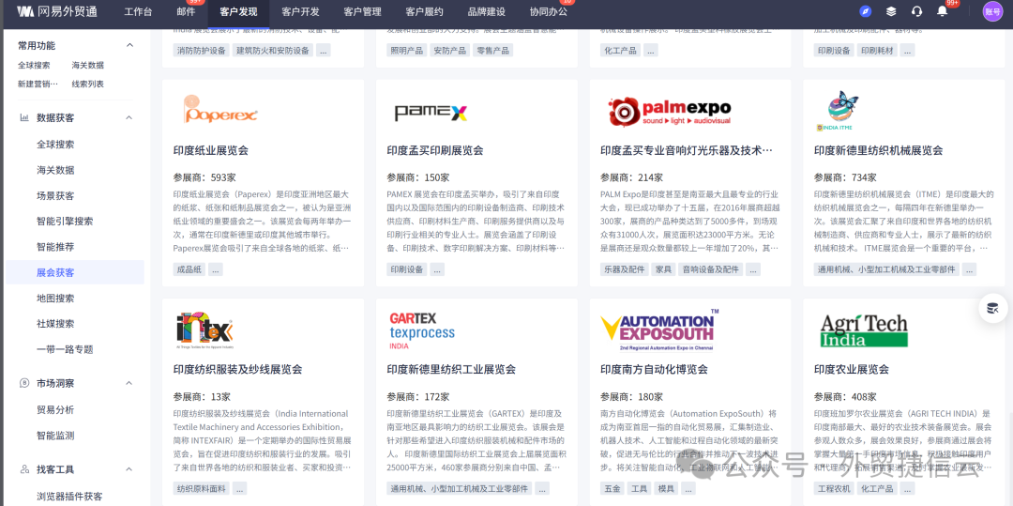Open the headset customer support icon
The image size is (1013, 506).
(x=916, y=11)
